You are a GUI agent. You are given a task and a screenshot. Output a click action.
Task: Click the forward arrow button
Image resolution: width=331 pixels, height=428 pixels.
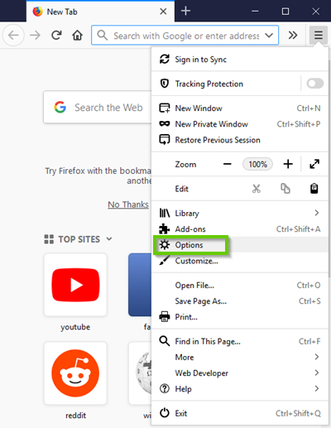35,35
